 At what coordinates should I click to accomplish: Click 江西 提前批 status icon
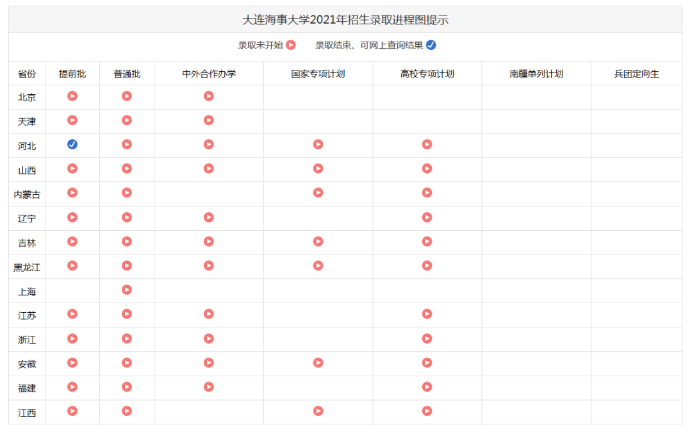coord(72,412)
